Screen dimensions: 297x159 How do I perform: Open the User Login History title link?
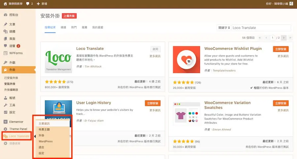[94, 102]
